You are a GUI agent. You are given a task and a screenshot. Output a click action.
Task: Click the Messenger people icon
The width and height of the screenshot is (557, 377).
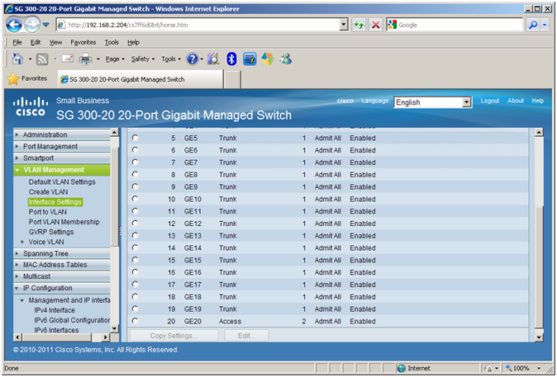click(x=286, y=59)
